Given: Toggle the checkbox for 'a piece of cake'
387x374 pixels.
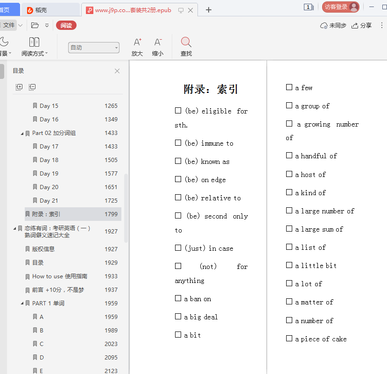Looking at the screenshot, I should pyautogui.click(x=289, y=339).
